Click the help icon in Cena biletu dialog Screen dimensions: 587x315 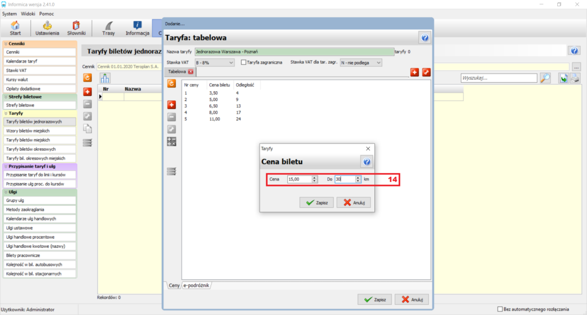point(366,162)
